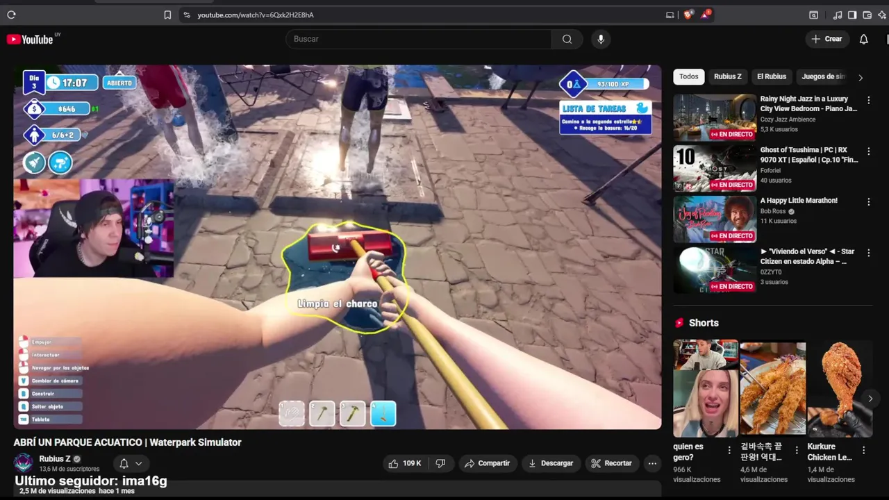Image resolution: width=889 pixels, height=500 pixels.
Task: Visit the Bob Ross channel name
Action: click(773, 211)
